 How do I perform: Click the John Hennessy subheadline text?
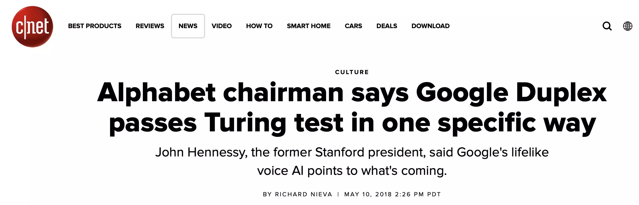352,161
